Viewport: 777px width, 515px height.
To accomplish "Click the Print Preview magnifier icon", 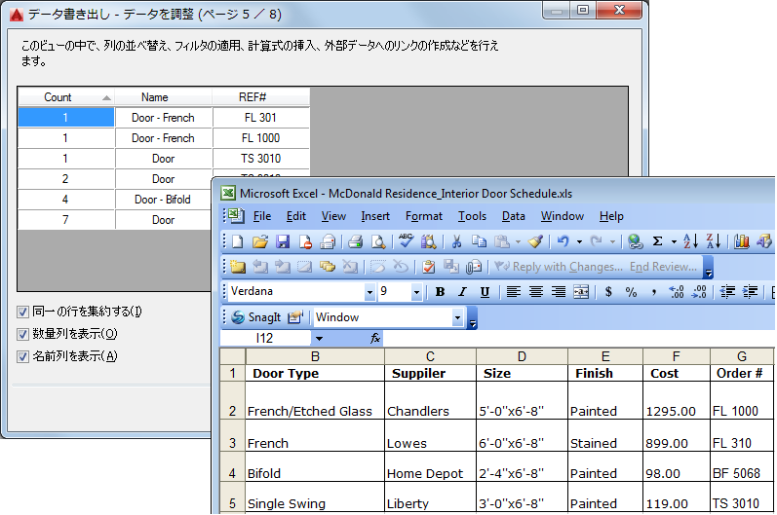I will (x=378, y=241).
